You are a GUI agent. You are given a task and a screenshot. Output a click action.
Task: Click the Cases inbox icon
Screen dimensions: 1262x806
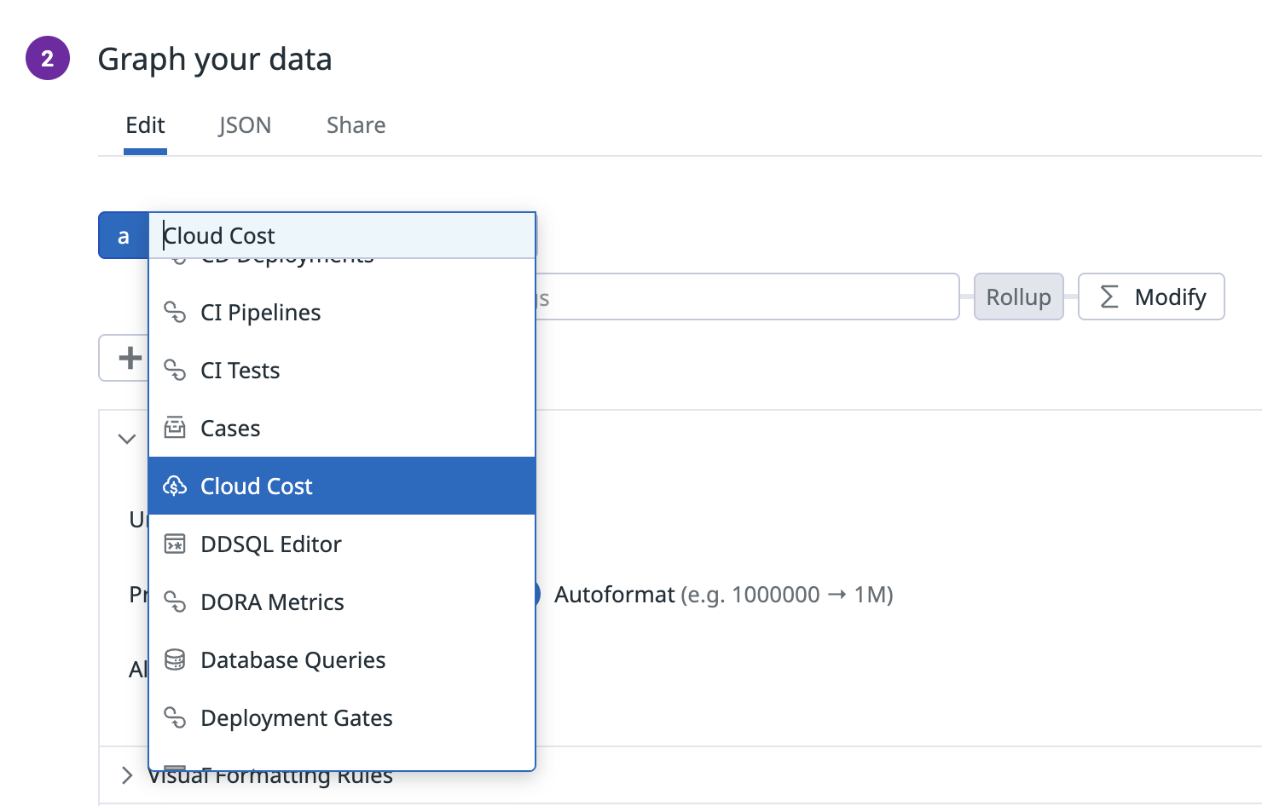(x=175, y=428)
